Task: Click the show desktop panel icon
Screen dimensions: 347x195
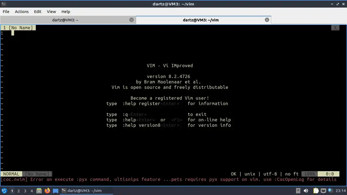Action: click(56, 191)
